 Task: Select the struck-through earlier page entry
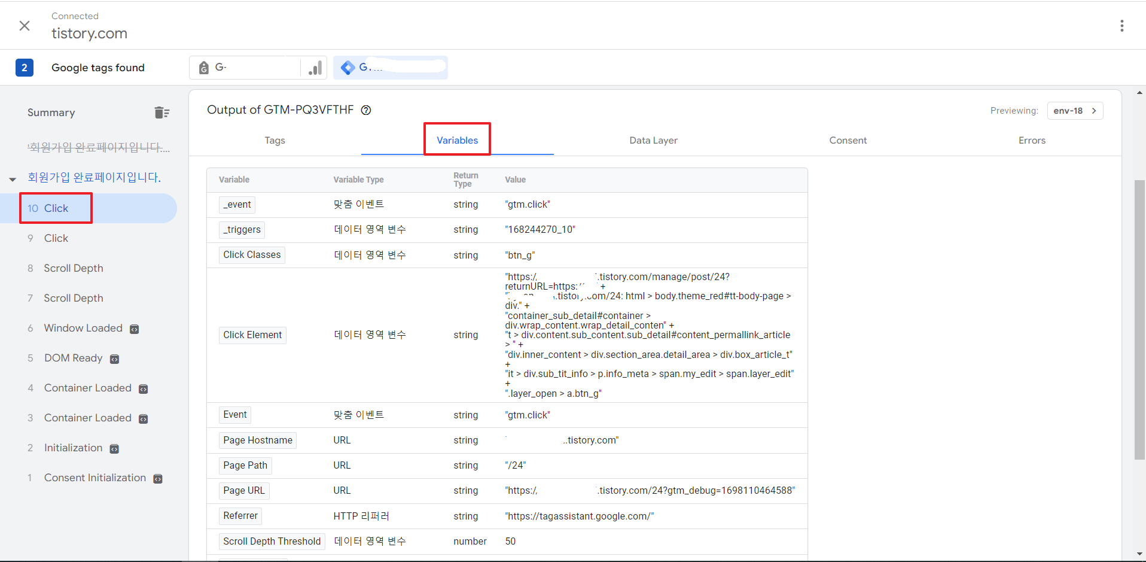99,147
